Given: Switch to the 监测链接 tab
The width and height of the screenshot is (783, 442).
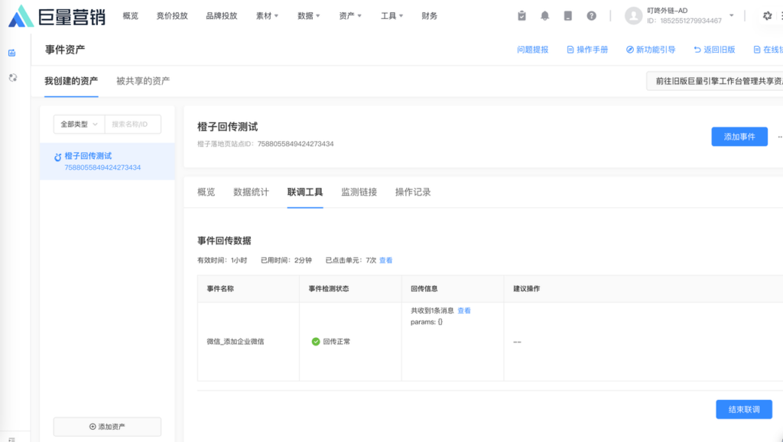Looking at the screenshot, I should 359,192.
